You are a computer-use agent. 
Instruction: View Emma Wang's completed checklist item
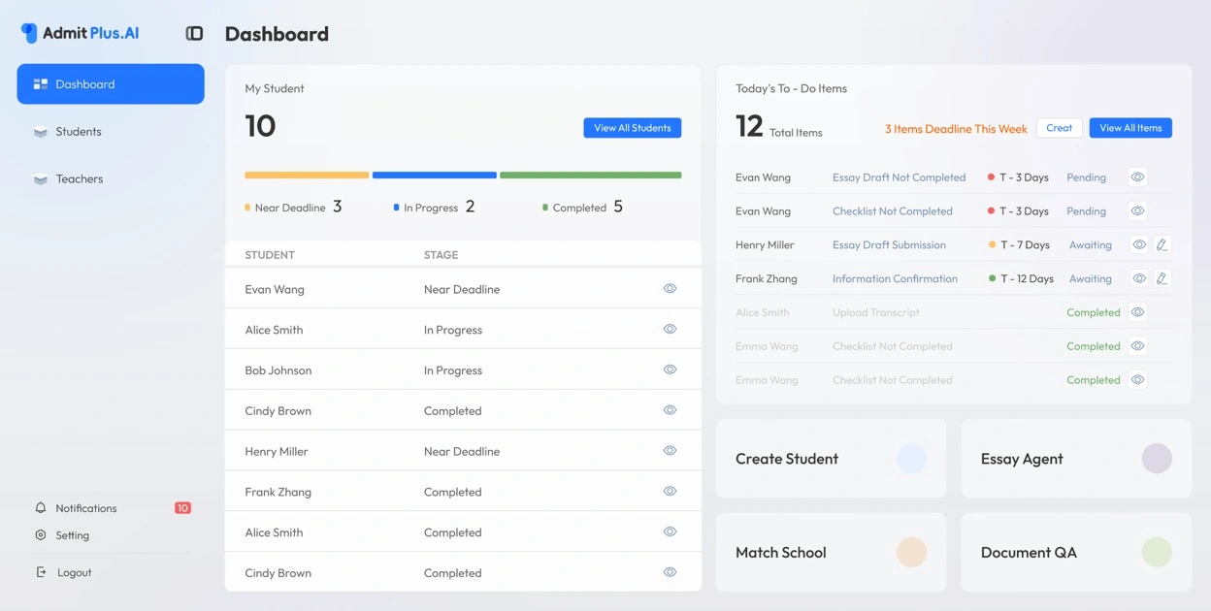[1138, 345]
